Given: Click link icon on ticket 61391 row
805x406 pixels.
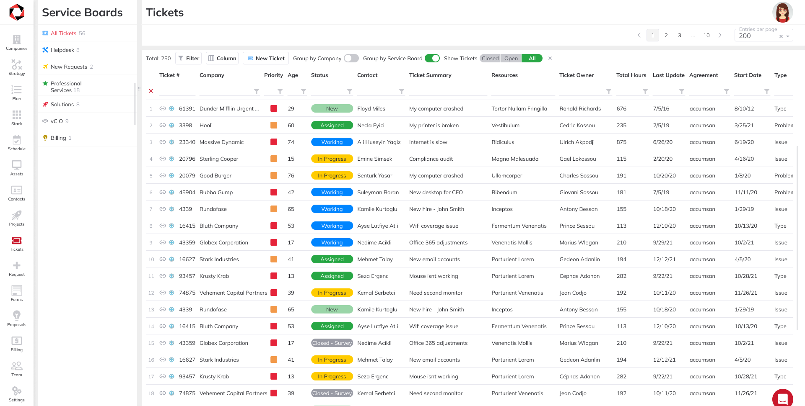Looking at the screenshot, I should (163, 108).
